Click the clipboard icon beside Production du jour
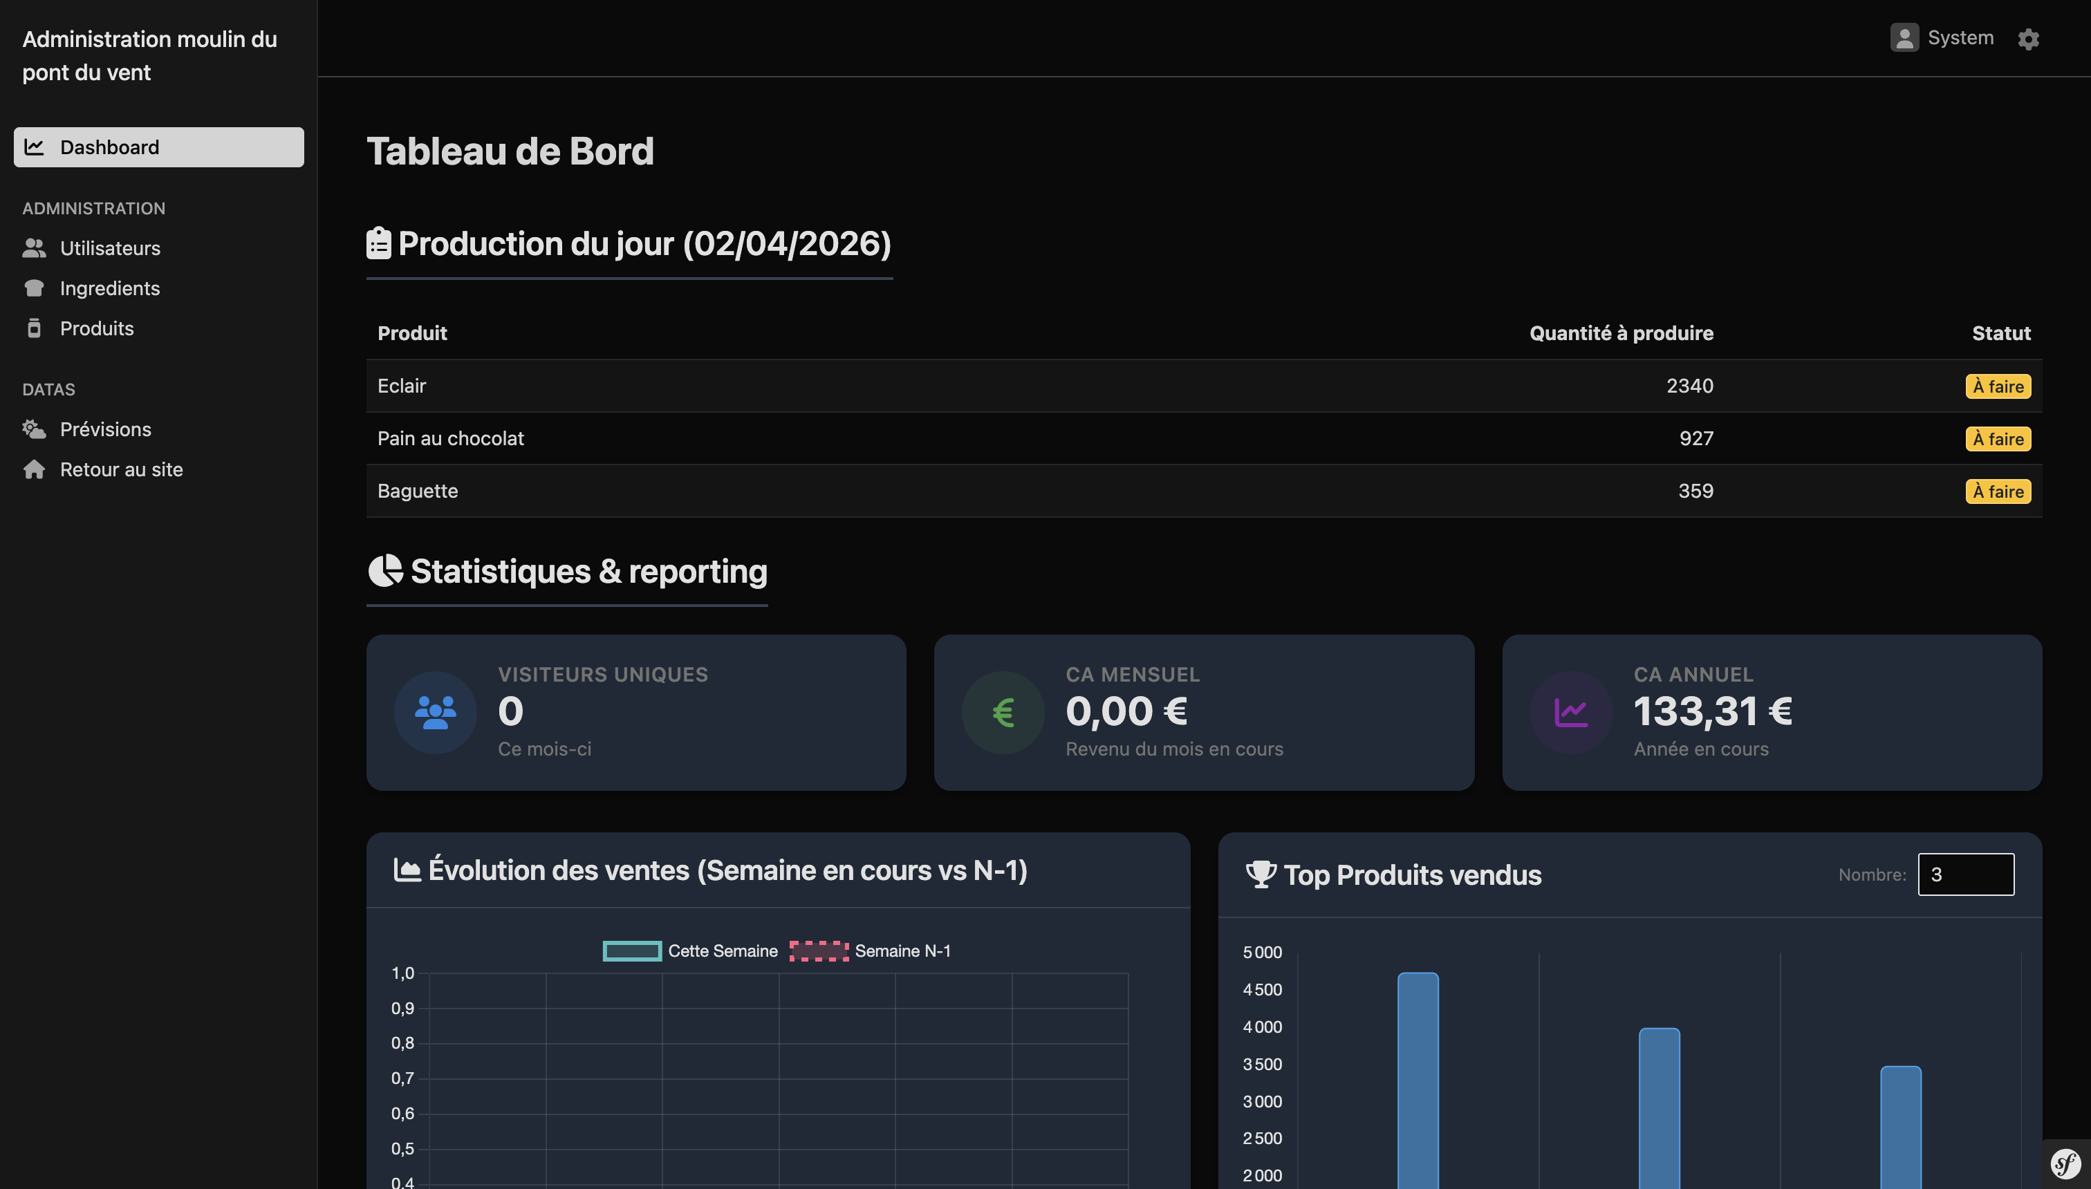The image size is (2091, 1189). tap(378, 243)
